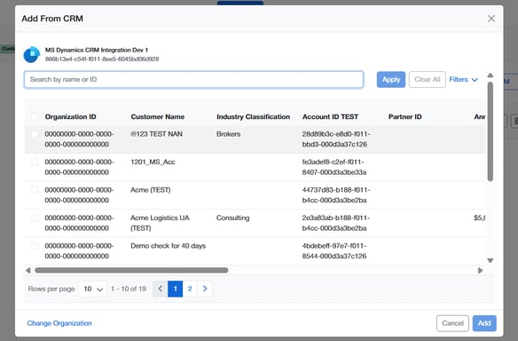The width and height of the screenshot is (518, 341).
Task: Click account ID starting with 4bdebeff
Action: 334,250
